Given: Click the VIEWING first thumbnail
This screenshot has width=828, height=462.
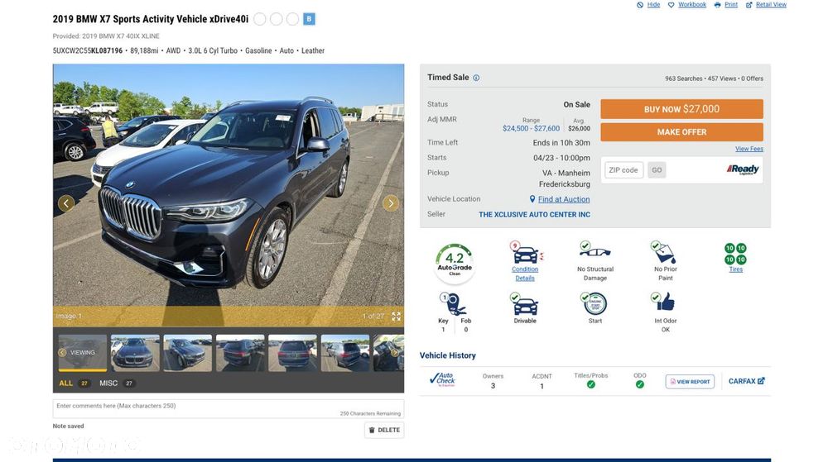Looking at the screenshot, I should pos(82,352).
